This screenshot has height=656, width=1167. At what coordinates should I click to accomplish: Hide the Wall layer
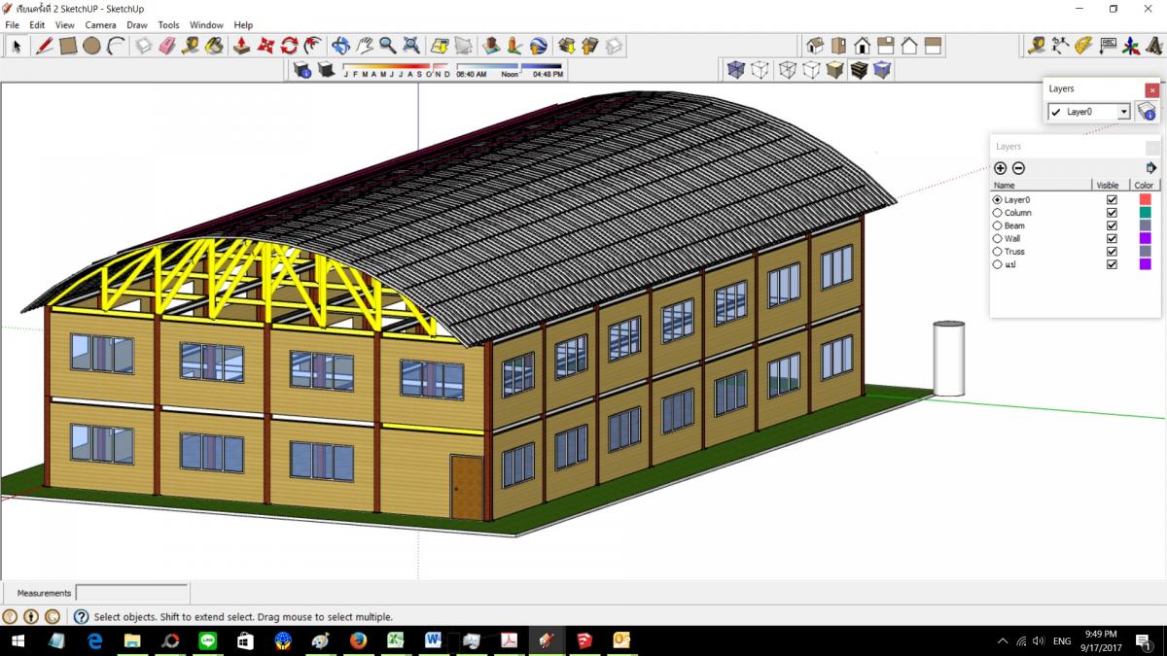click(1112, 238)
